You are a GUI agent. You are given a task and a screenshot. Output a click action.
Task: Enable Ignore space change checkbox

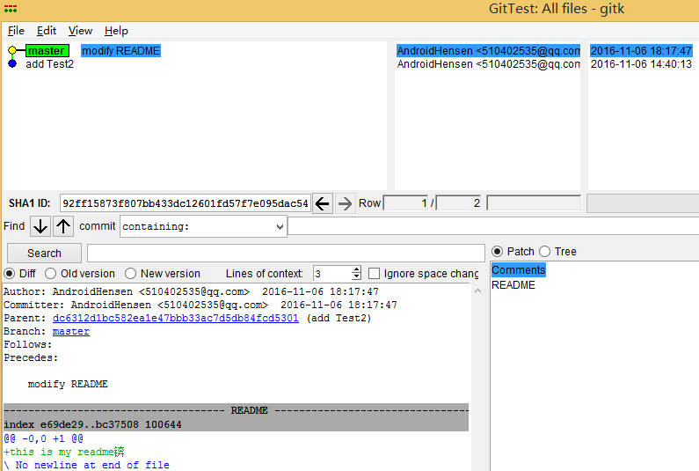pyautogui.click(x=374, y=273)
